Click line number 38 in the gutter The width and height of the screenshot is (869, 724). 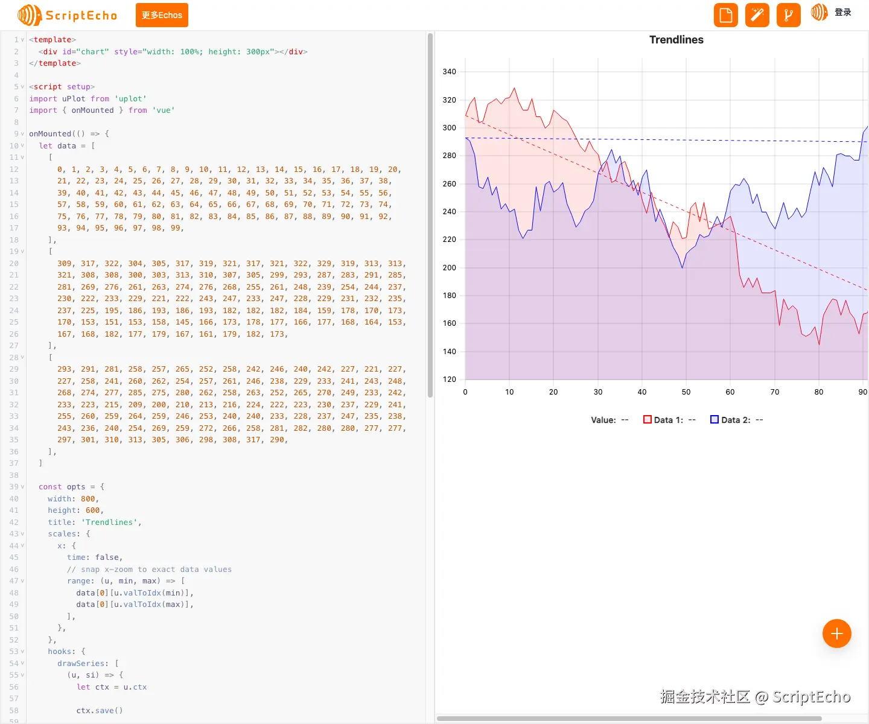[14, 475]
